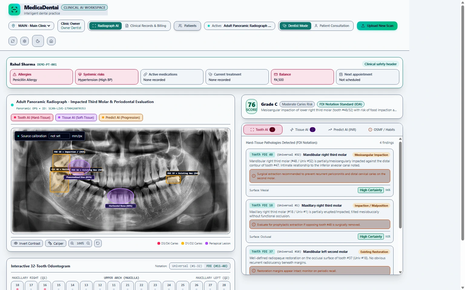465x290 pixels.
Task: Open the Active scan selector dropdown
Action: pyautogui.click(x=239, y=26)
